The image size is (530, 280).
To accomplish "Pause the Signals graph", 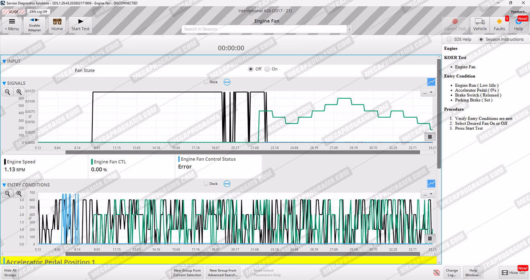I will [x=430, y=136].
